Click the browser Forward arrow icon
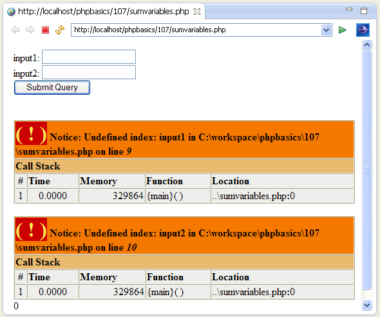The width and height of the screenshot is (380, 317). click(x=30, y=30)
